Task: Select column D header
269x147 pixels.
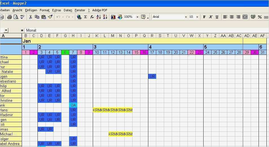Action: click(41, 36)
